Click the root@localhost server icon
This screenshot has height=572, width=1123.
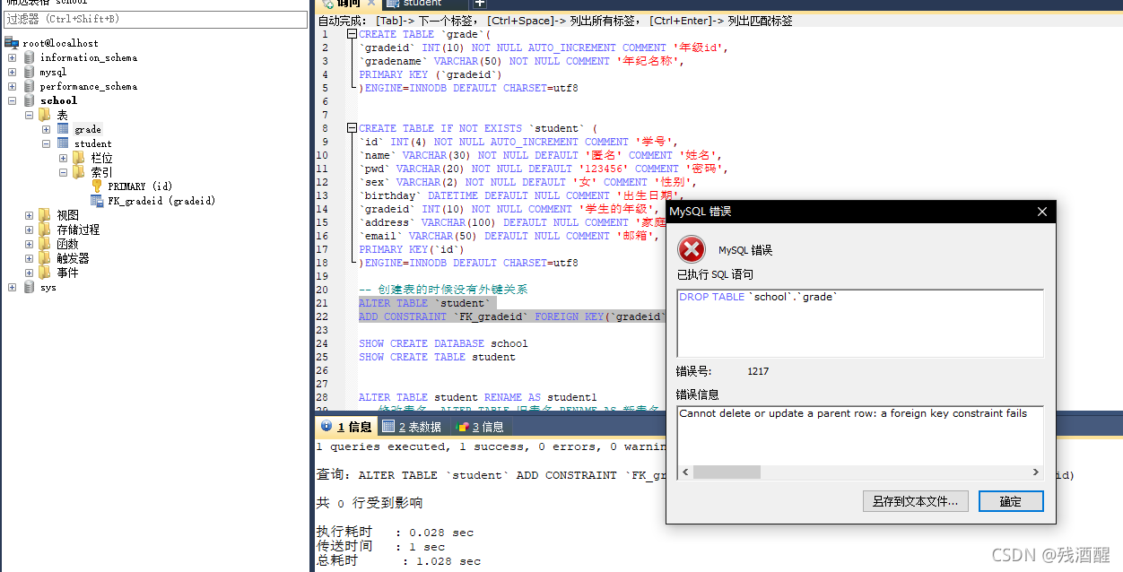pos(12,43)
